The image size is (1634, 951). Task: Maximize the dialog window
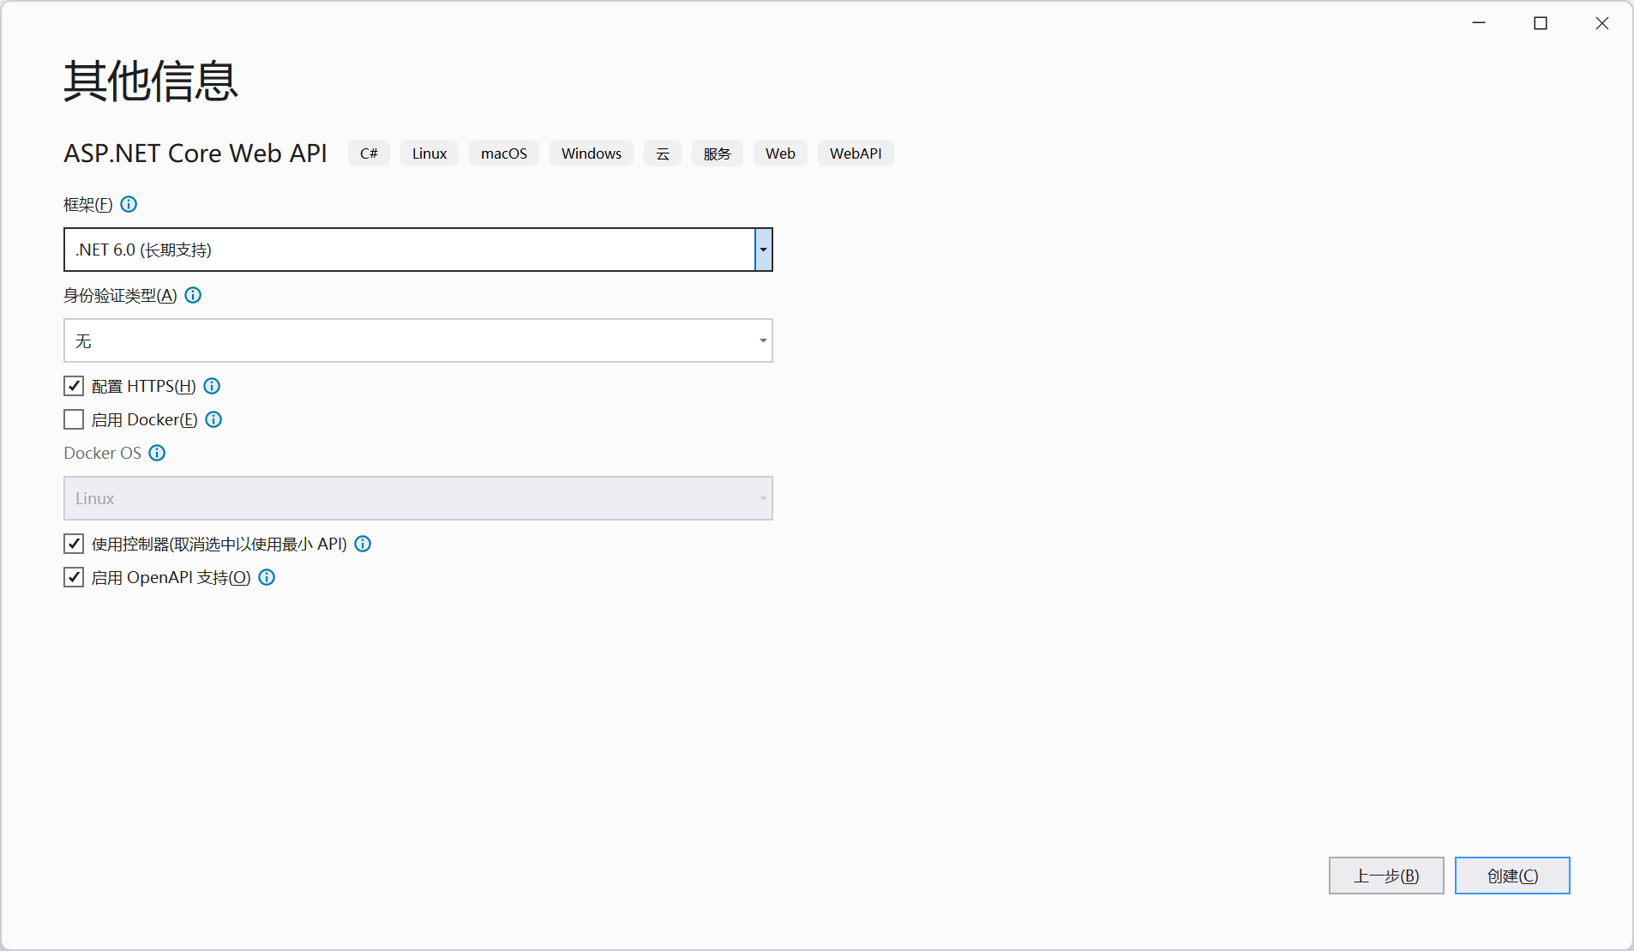tap(1541, 23)
